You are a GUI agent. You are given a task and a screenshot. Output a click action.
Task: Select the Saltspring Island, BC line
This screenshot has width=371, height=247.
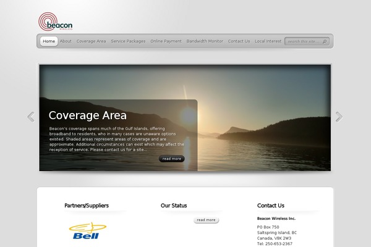(x=276, y=233)
